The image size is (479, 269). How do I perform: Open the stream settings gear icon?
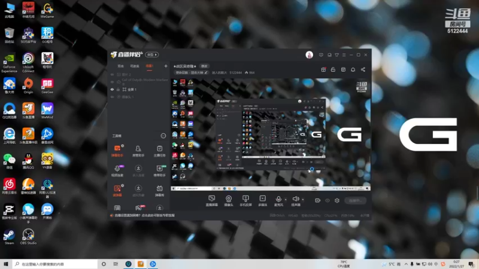pyautogui.click(x=337, y=200)
